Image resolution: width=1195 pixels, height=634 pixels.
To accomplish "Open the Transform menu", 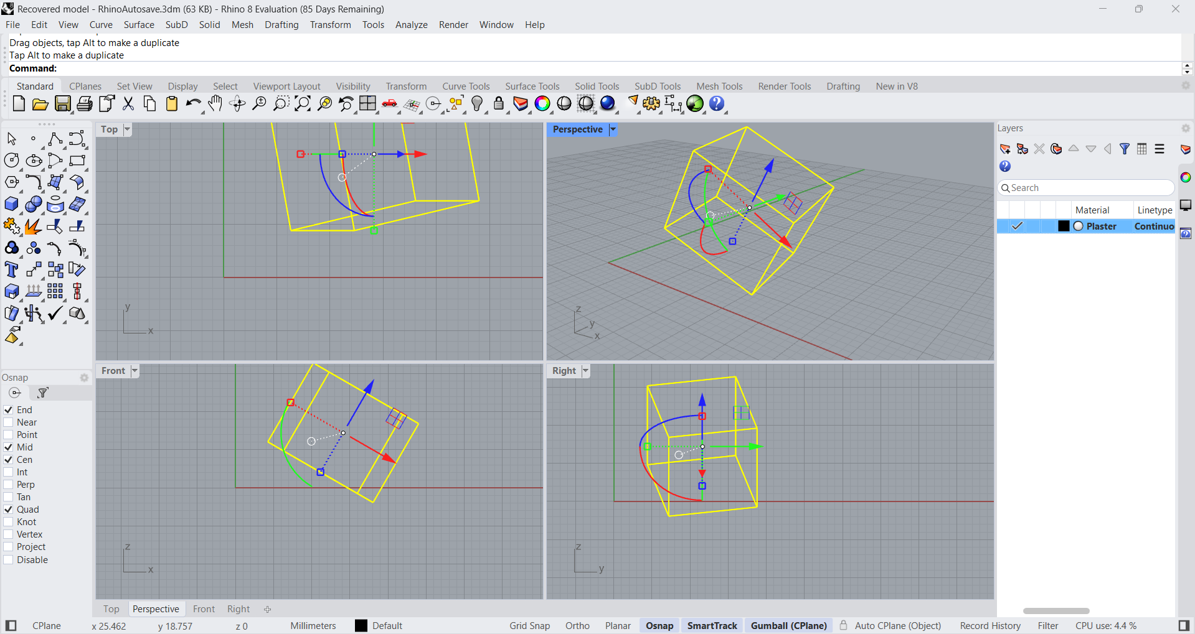I will (330, 25).
